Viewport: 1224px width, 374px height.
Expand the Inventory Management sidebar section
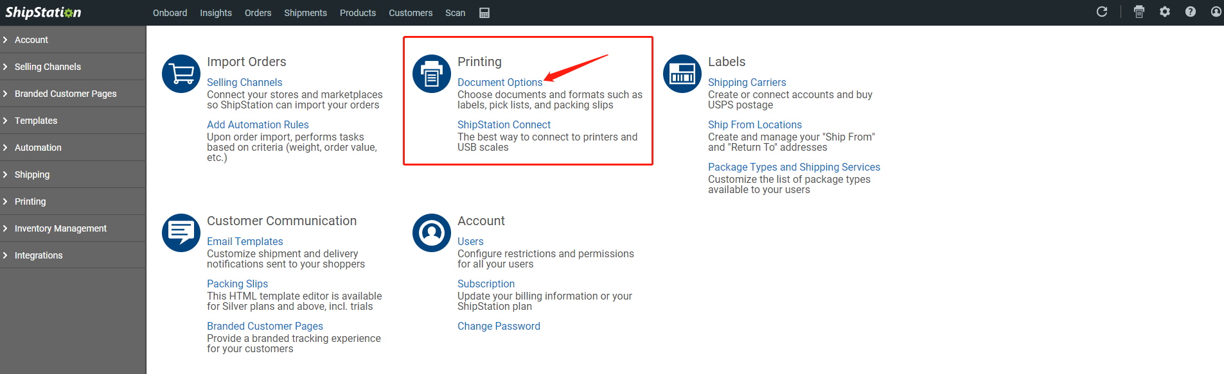tap(60, 228)
